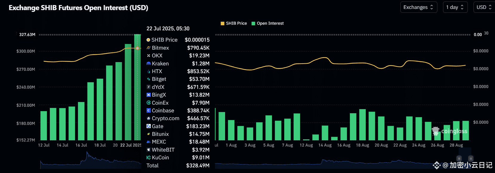This screenshot has width=495, height=173.
Task: Open the USD currency dropdown
Action: (484, 7)
